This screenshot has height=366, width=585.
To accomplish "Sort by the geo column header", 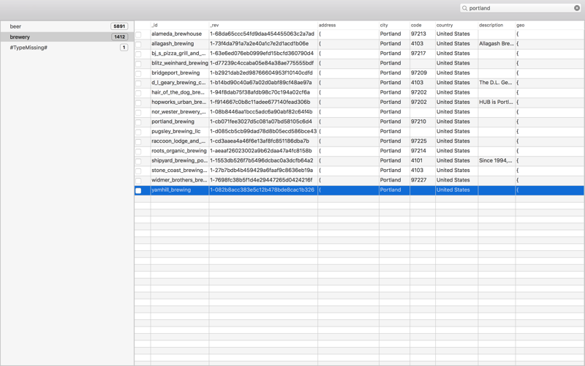I will point(550,25).
